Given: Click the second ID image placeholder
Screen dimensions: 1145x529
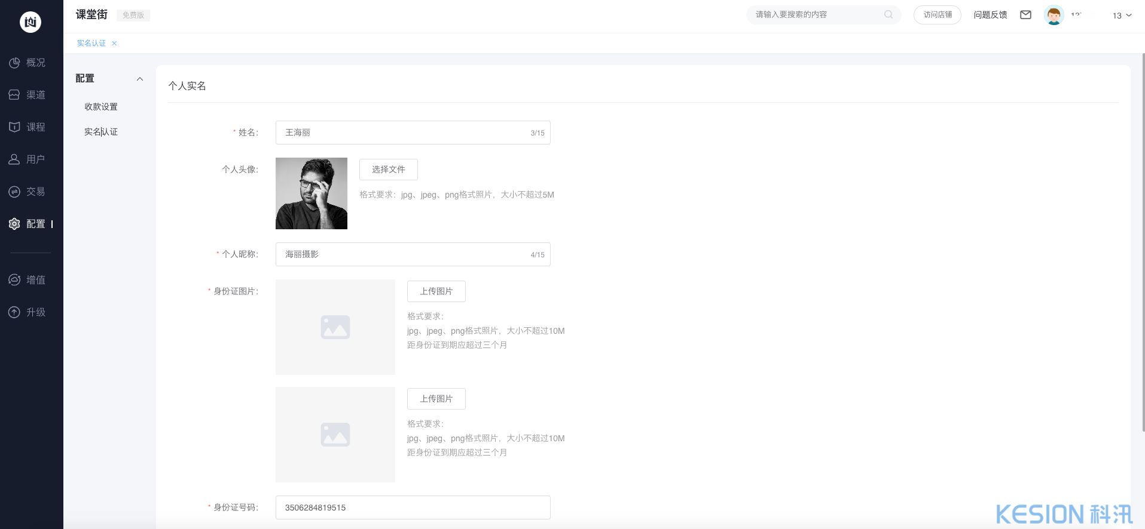Looking at the screenshot, I should point(335,435).
